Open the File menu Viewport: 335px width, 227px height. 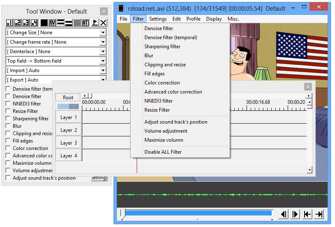pyautogui.click(x=123, y=19)
